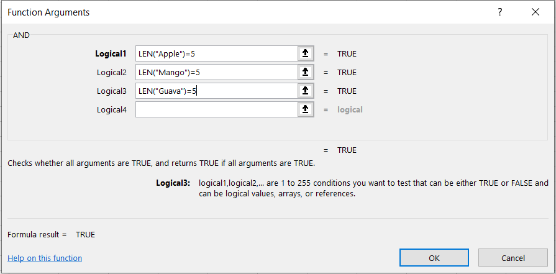Focus the Logical2 field containing Mango
The height and width of the screenshot is (274, 556).
[216, 73]
